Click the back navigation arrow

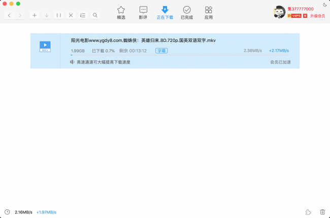[9, 15]
